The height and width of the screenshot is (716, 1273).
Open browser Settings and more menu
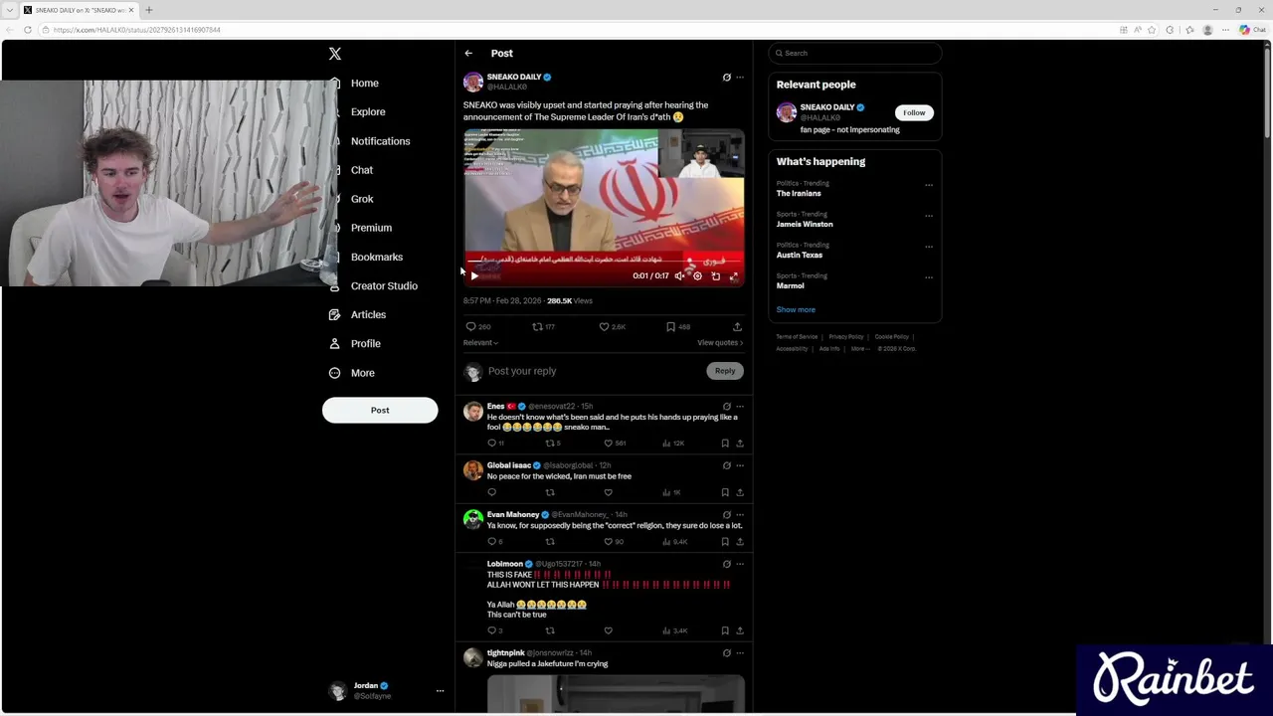(x=1226, y=30)
